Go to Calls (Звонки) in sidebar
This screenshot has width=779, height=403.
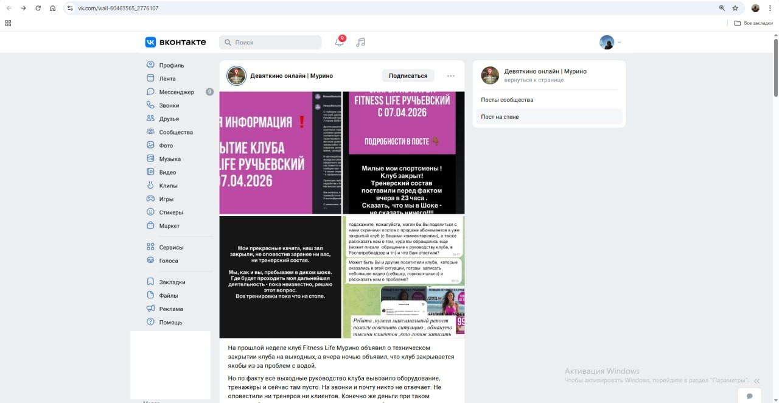pyautogui.click(x=169, y=105)
